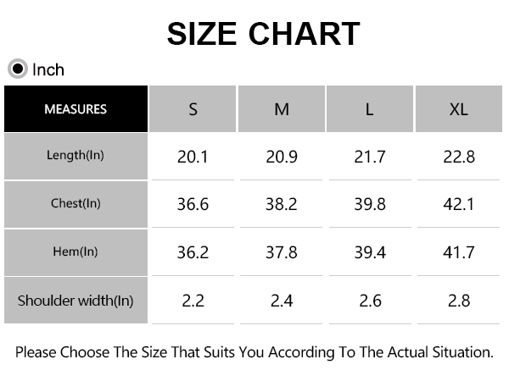Click the Please Choose The Size note
The width and height of the screenshot is (509, 381).
tap(255, 352)
